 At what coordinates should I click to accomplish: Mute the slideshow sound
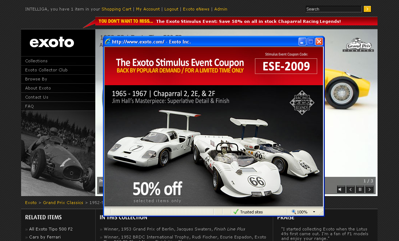pos(341,189)
